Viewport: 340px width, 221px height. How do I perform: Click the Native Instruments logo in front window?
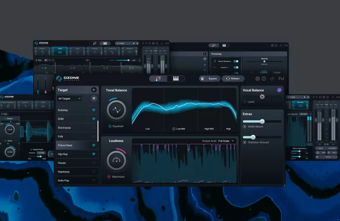281,78
